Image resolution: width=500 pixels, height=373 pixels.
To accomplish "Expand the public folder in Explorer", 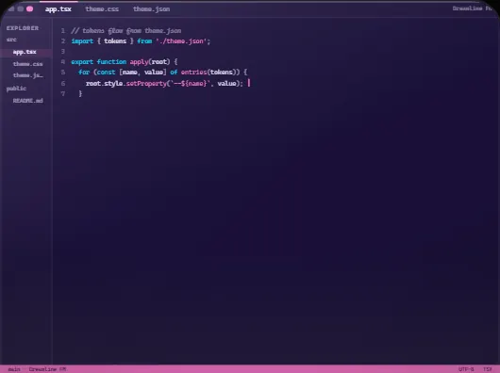I will 16,89.
